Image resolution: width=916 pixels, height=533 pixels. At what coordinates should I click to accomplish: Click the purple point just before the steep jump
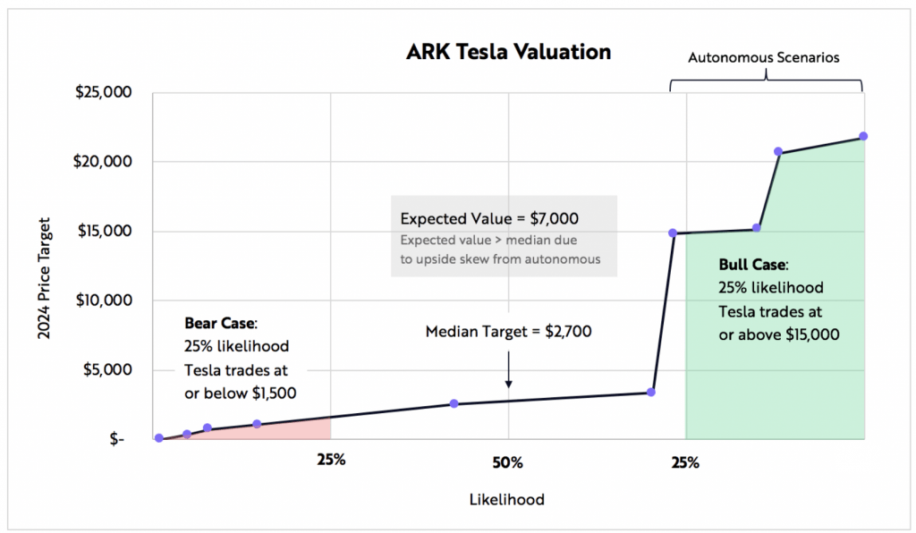[x=651, y=393]
